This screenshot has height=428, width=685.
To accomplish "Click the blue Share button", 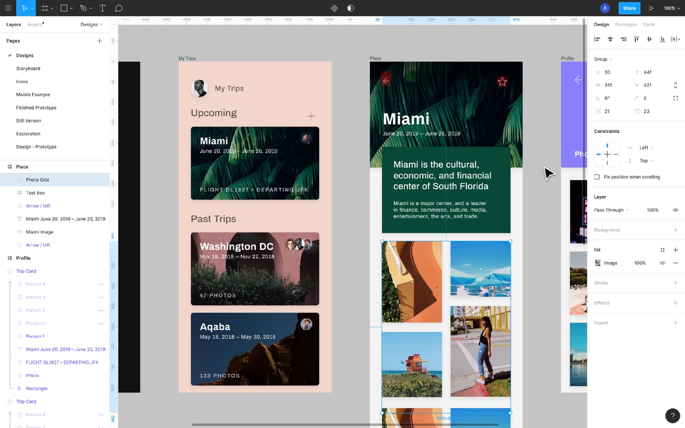I will [x=629, y=8].
